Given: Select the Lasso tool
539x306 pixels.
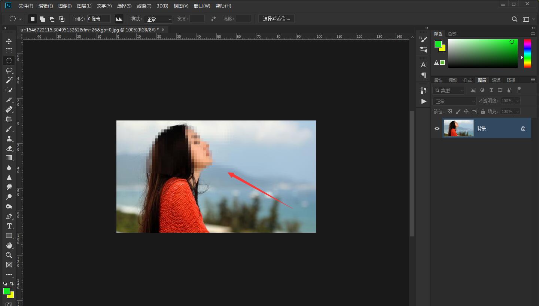Looking at the screenshot, I should tap(9, 70).
